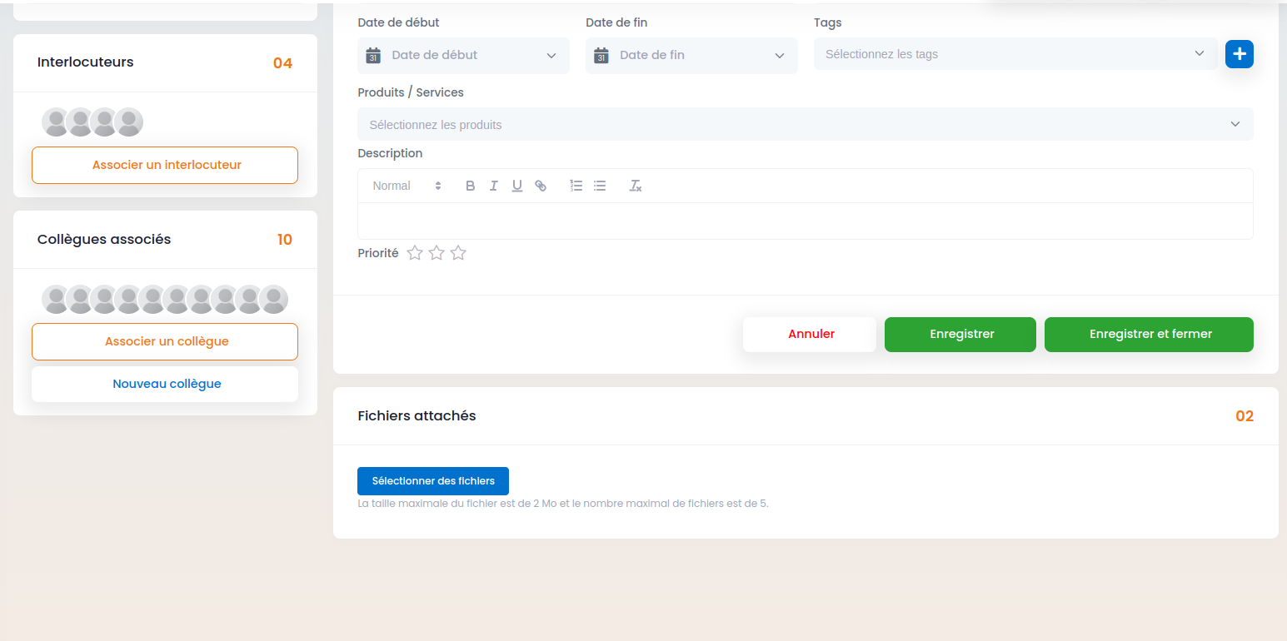Click Enregistrer et fermer button
The height and width of the screenshot is (641, 1287).
coord(1149,335)
